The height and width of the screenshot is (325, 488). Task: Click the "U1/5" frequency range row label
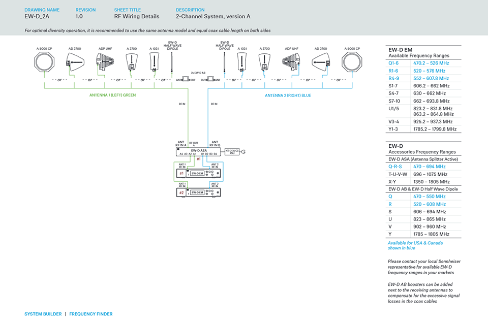393,109
